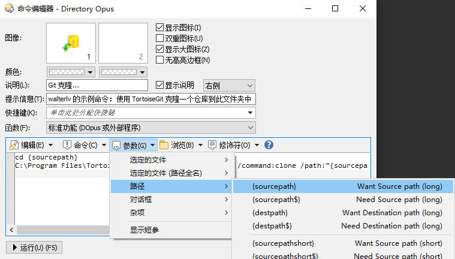Maximize the 命令编辑器 window

click(335, 9)
